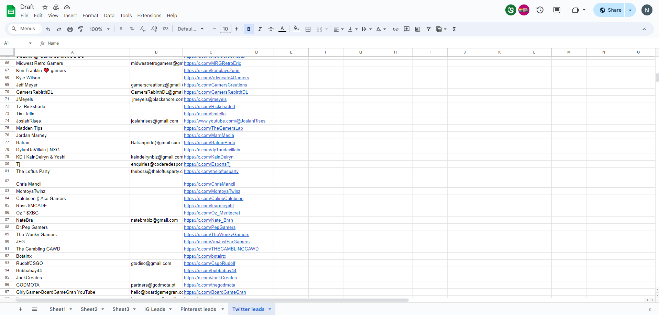Switch to the Sheet1 tab
Screen dimensions: 659x315
(57, 309)
